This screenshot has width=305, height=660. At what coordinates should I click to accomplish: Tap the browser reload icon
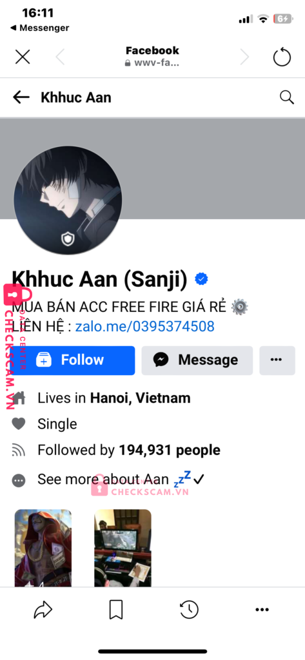click(x=282, y=57)
